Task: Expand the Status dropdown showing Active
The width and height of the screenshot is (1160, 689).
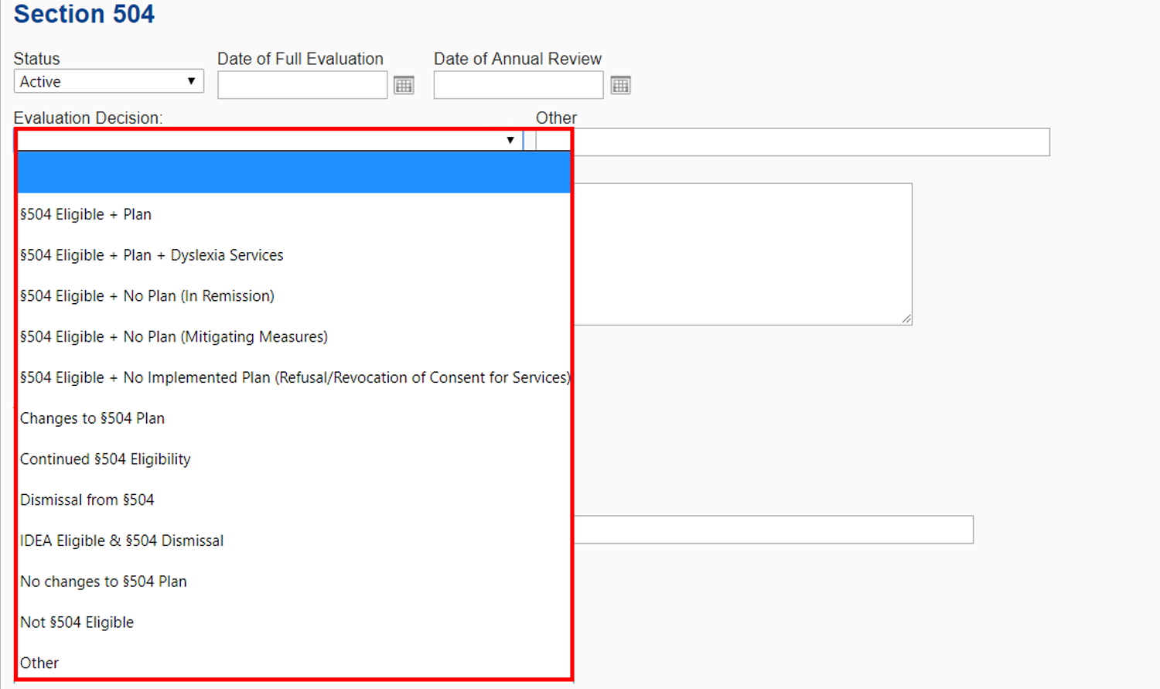Action: pyautogui.click(x=108, y=81)
